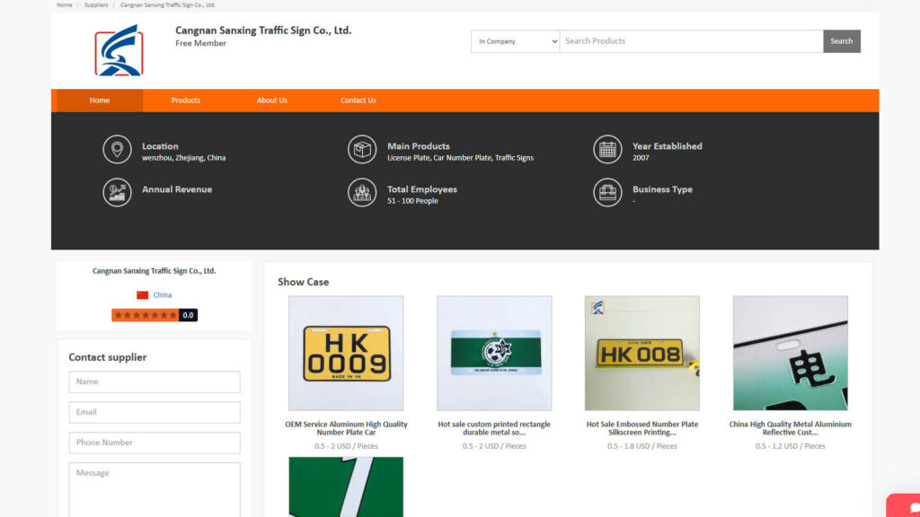Click the company name in the header
The height and width of the screenshot is (517, 920).
click(x=263, y=31)
